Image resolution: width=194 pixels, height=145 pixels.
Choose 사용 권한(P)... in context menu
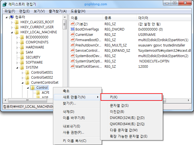click(x=77, y=132)
